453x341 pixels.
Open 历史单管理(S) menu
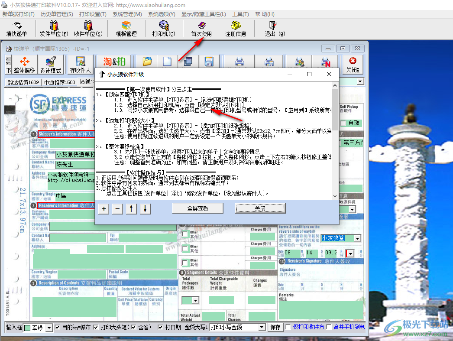57,14
